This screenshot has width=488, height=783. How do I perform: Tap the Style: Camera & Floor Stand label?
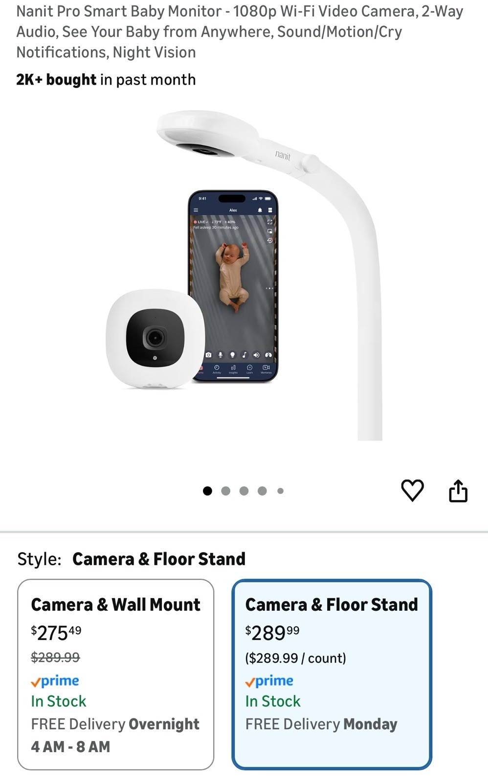tap(131, 559)
